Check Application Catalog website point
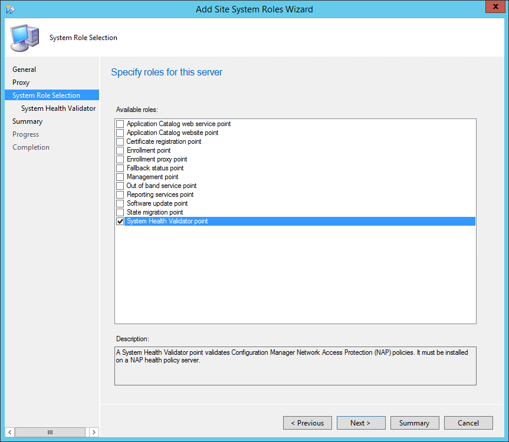 tap(120, 133)
